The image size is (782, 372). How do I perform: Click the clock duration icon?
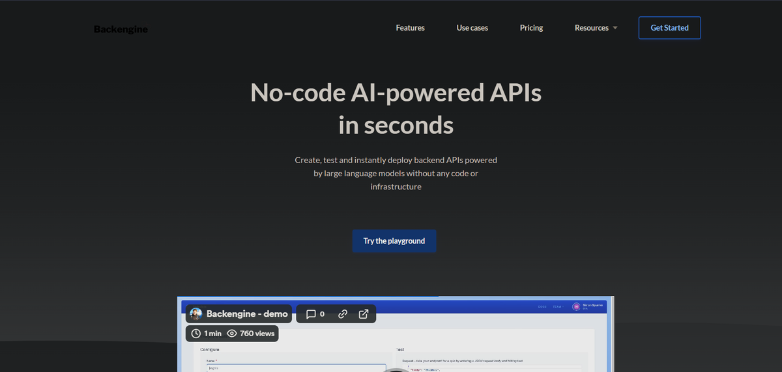click(195, 334)
